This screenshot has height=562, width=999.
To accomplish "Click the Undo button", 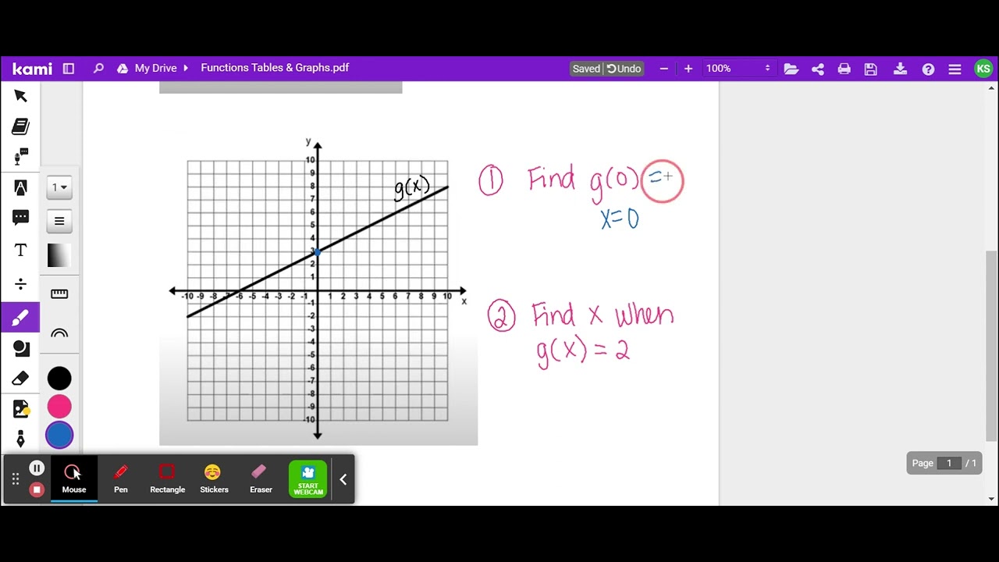I will click(624, 69).
